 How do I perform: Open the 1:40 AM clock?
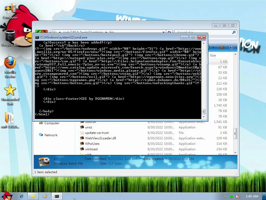[252, 196]
